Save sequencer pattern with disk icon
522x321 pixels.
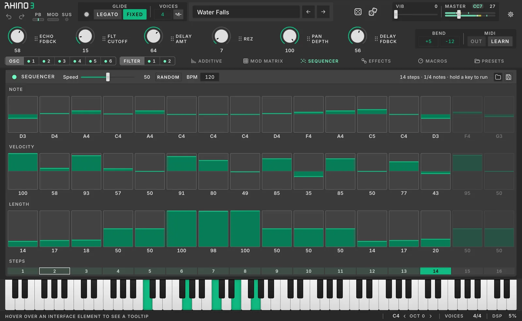(508, 77)
